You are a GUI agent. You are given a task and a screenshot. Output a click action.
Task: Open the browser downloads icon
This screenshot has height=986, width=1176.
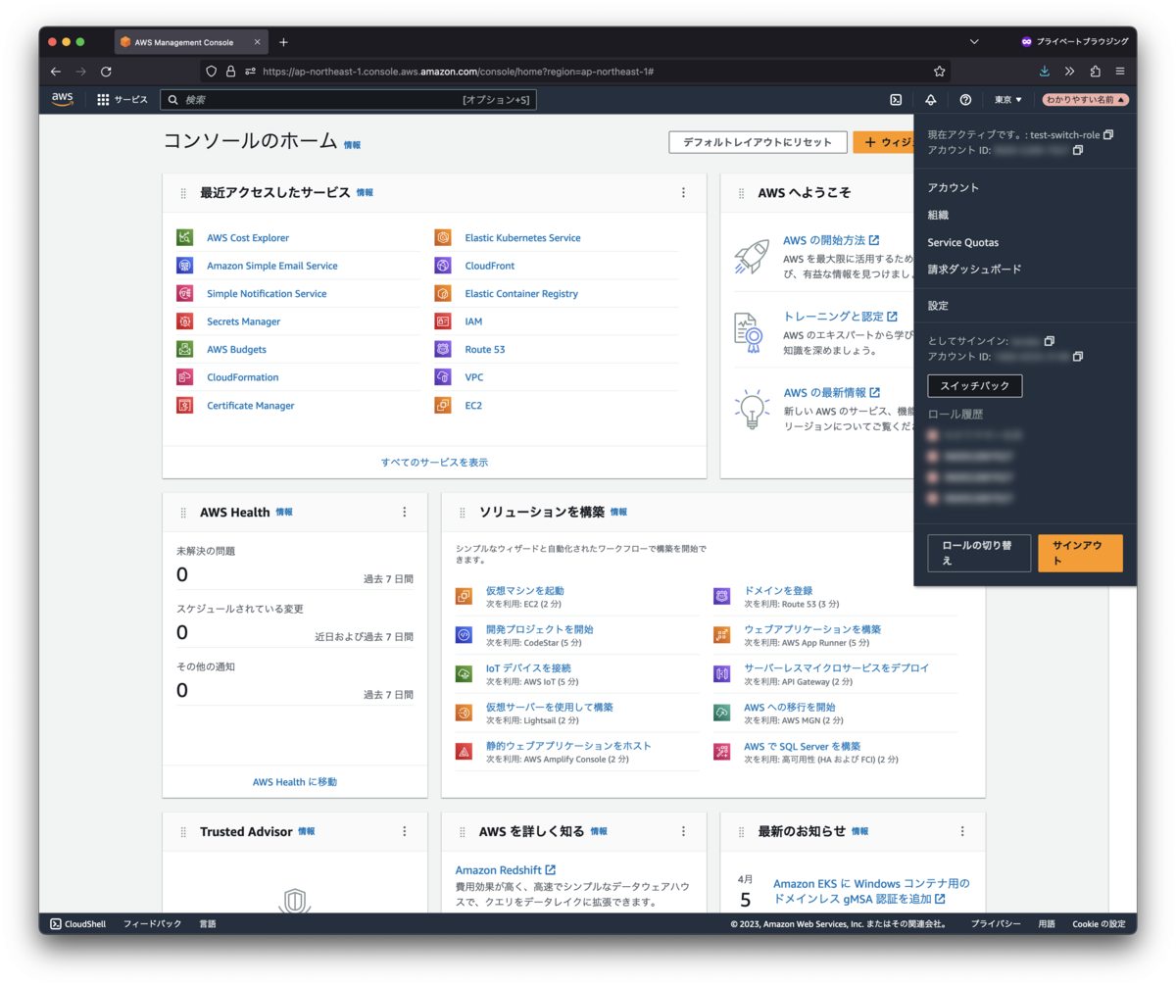pos(1044,72)
